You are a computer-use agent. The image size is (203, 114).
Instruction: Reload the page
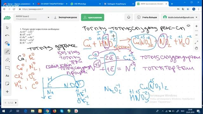tap(14, 9)
